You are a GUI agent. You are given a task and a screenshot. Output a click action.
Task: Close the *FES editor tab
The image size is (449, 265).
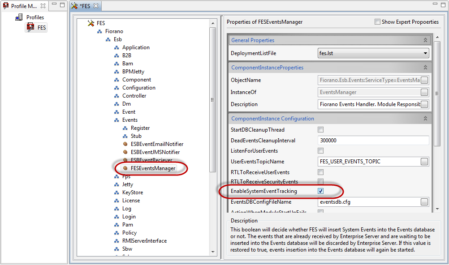pos(96,6)
